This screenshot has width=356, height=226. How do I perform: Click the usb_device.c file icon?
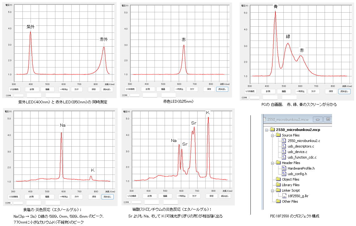tap(284, 152)
